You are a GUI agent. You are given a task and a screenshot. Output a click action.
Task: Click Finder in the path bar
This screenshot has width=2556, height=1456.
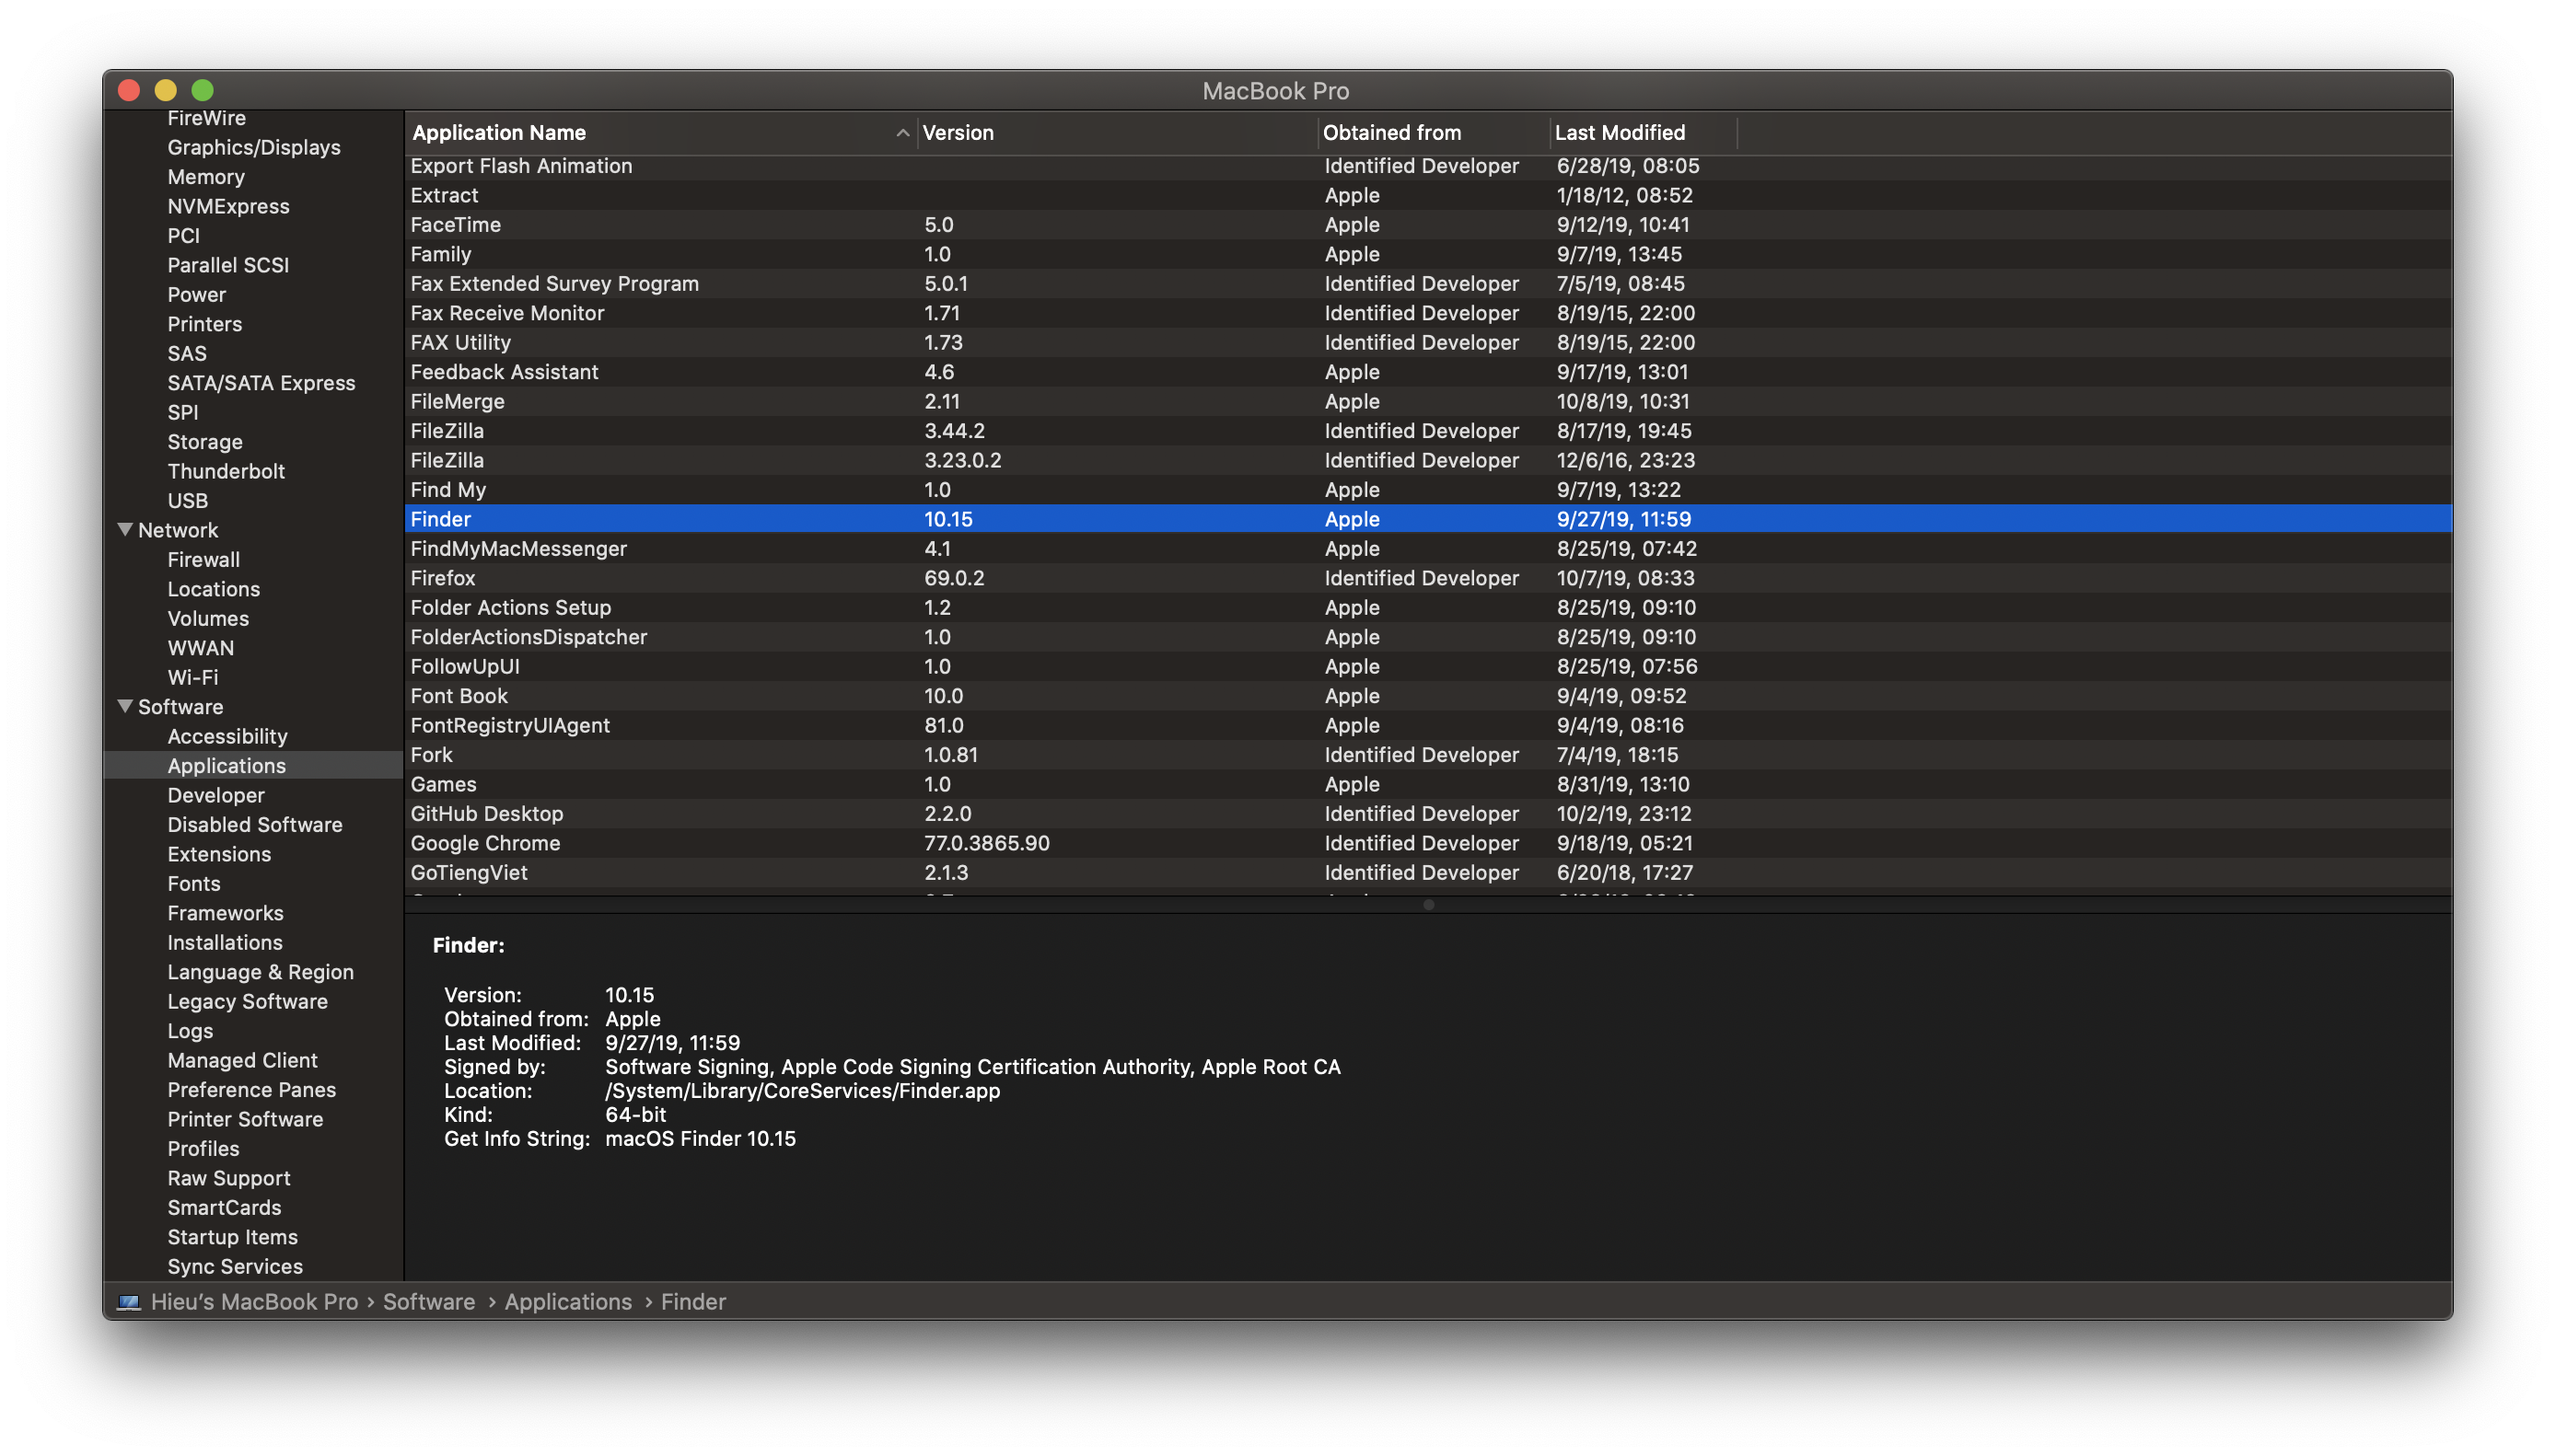(692, 1301)
